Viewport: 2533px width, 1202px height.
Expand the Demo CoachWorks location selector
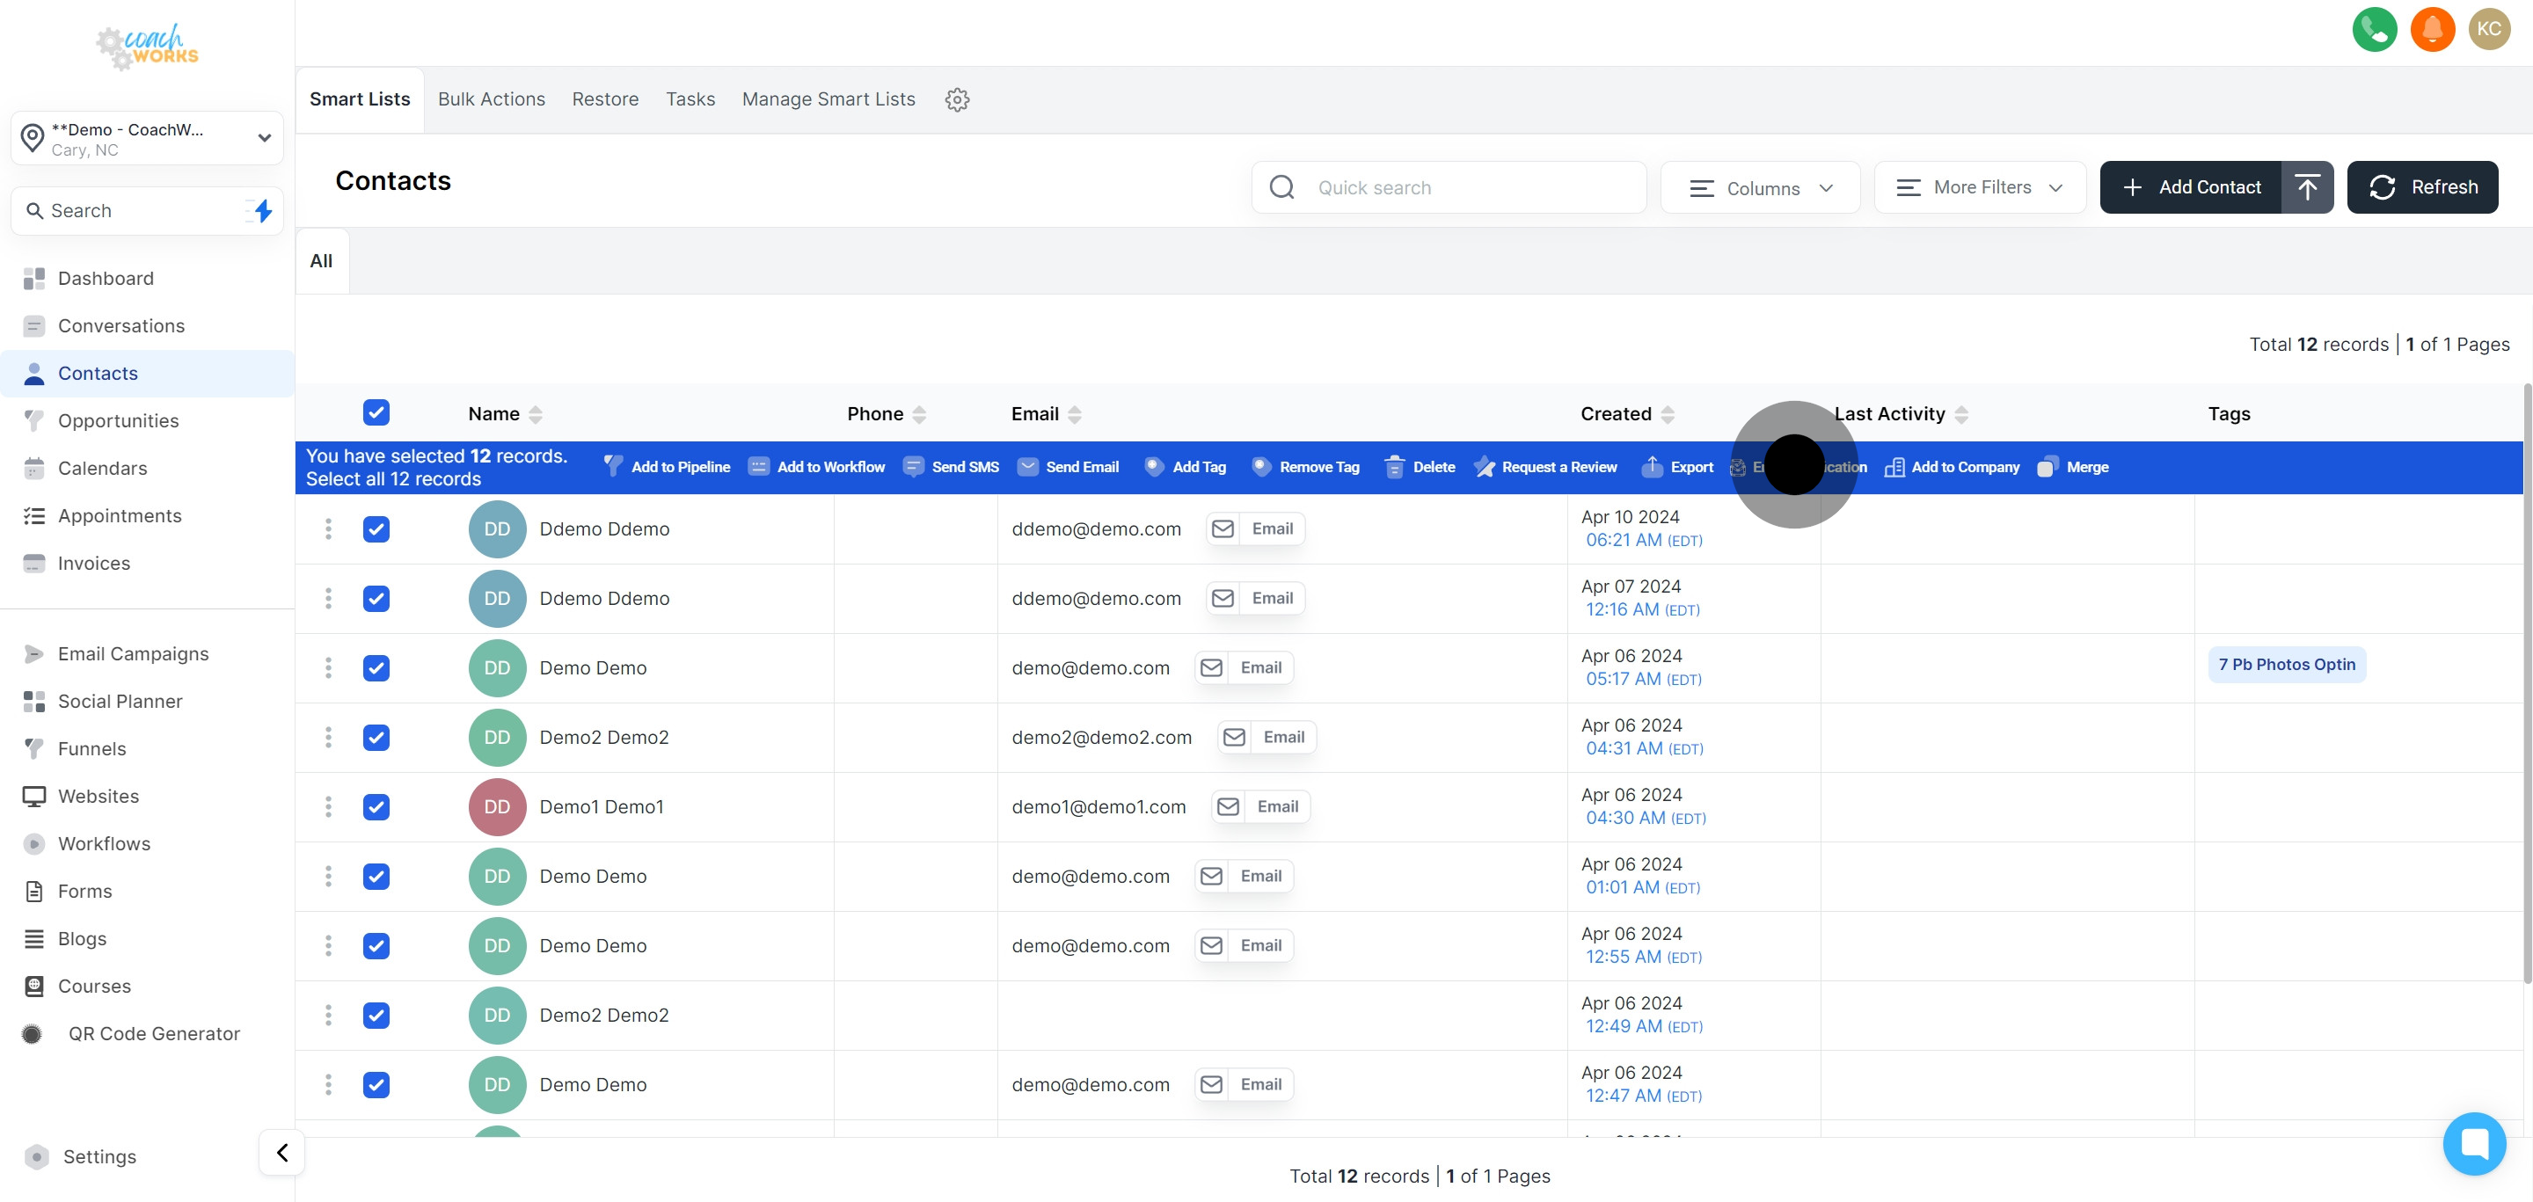tap(148, 139)
